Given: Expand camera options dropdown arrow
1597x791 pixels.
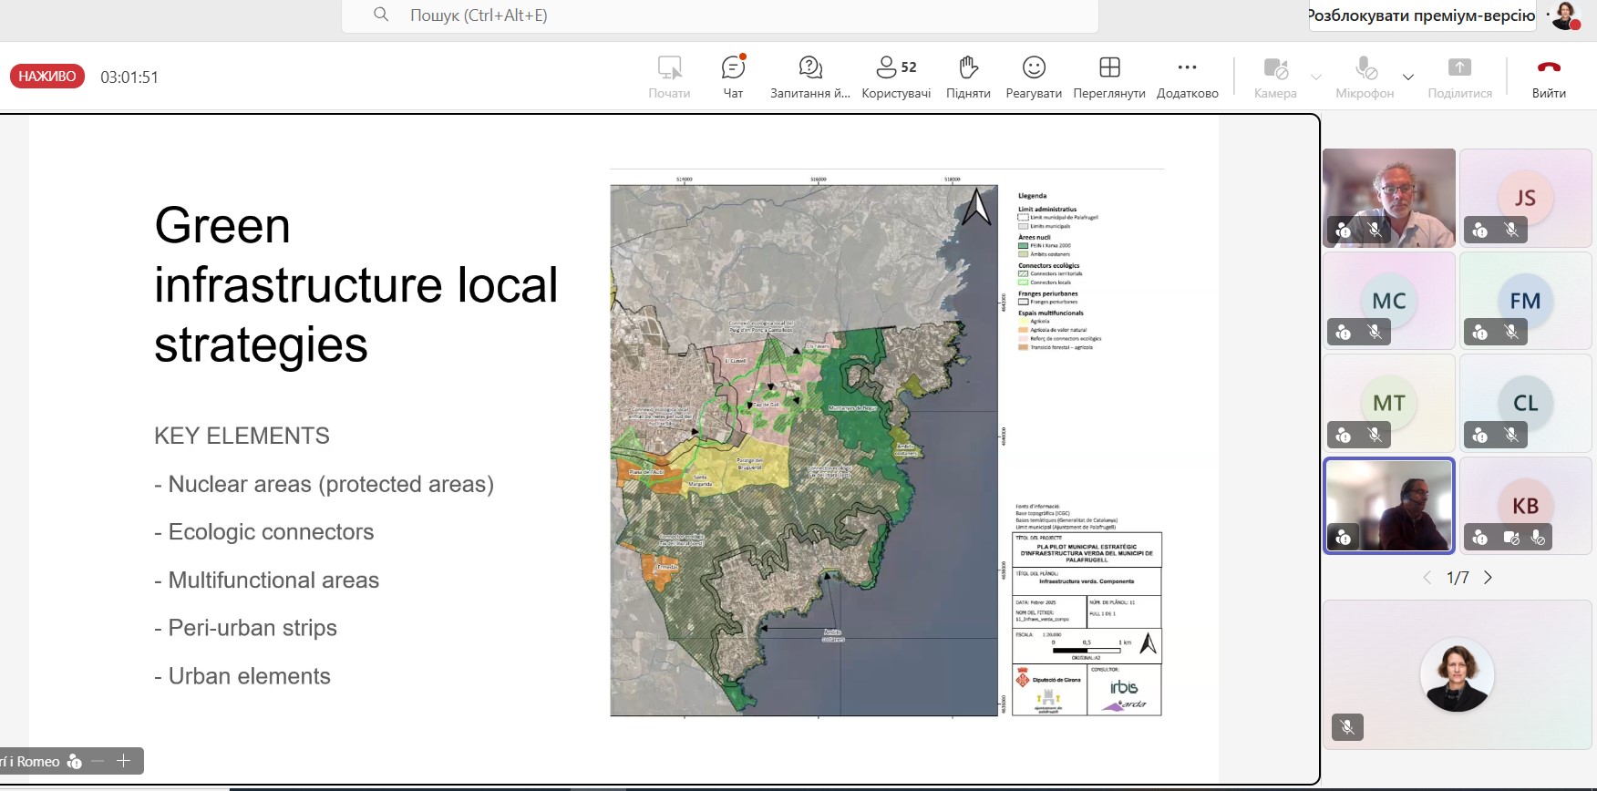Looking at the screenshot, I should 1316,77.
